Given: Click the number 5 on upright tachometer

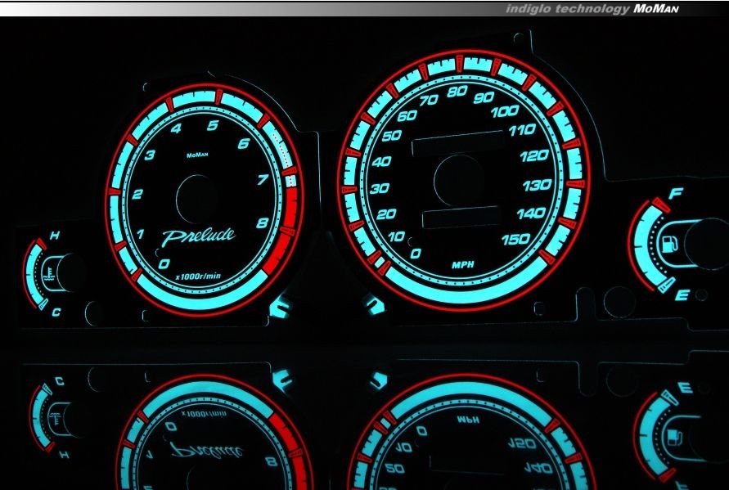Looking at the screenshot, I should [x=213, y=125].
